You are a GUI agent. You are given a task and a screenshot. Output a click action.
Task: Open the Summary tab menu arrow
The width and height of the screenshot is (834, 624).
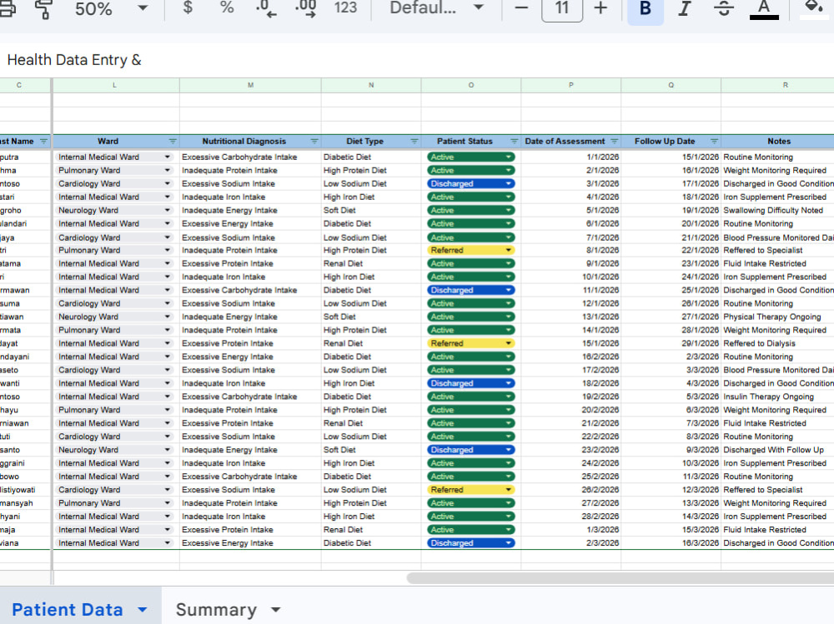coord(275,610)
